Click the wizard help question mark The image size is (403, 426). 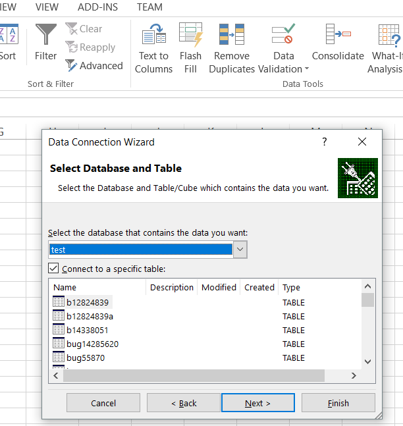tap(324, 142)
